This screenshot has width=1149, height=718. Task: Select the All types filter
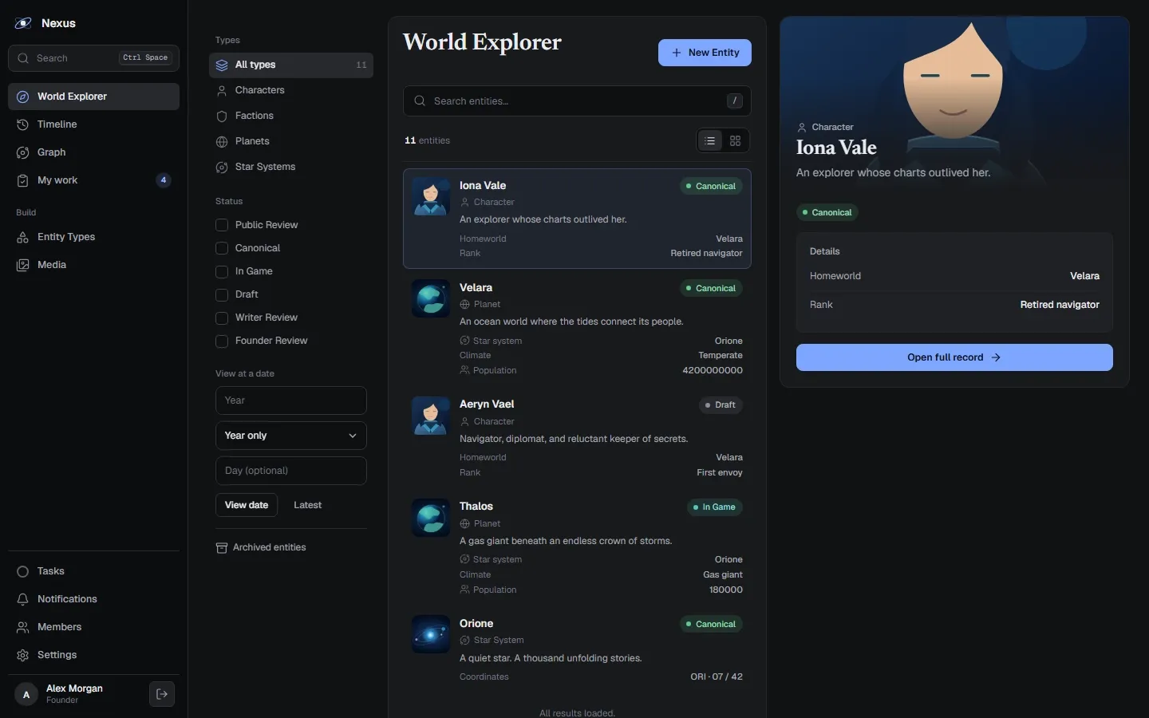point(291,65)
